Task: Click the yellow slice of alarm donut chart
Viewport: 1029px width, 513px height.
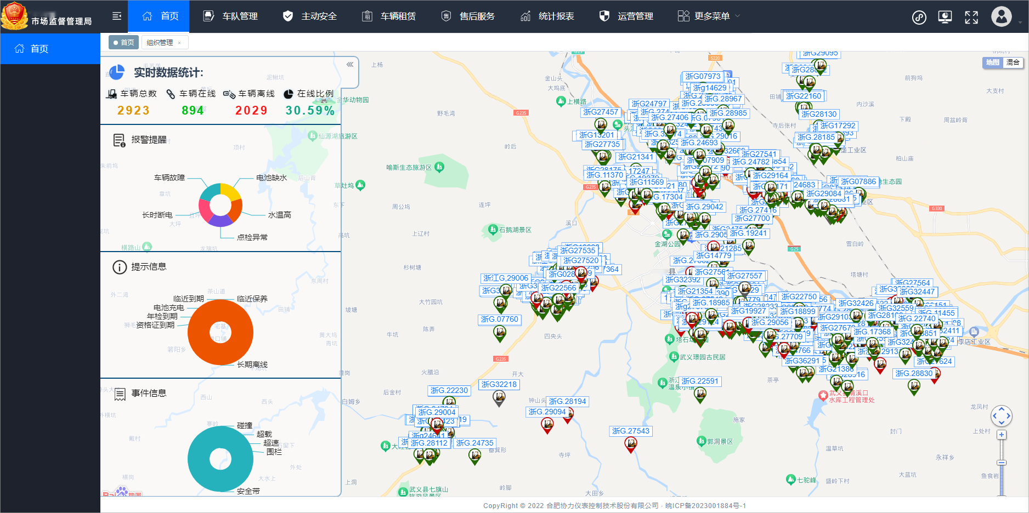Action: pos(231,191)
